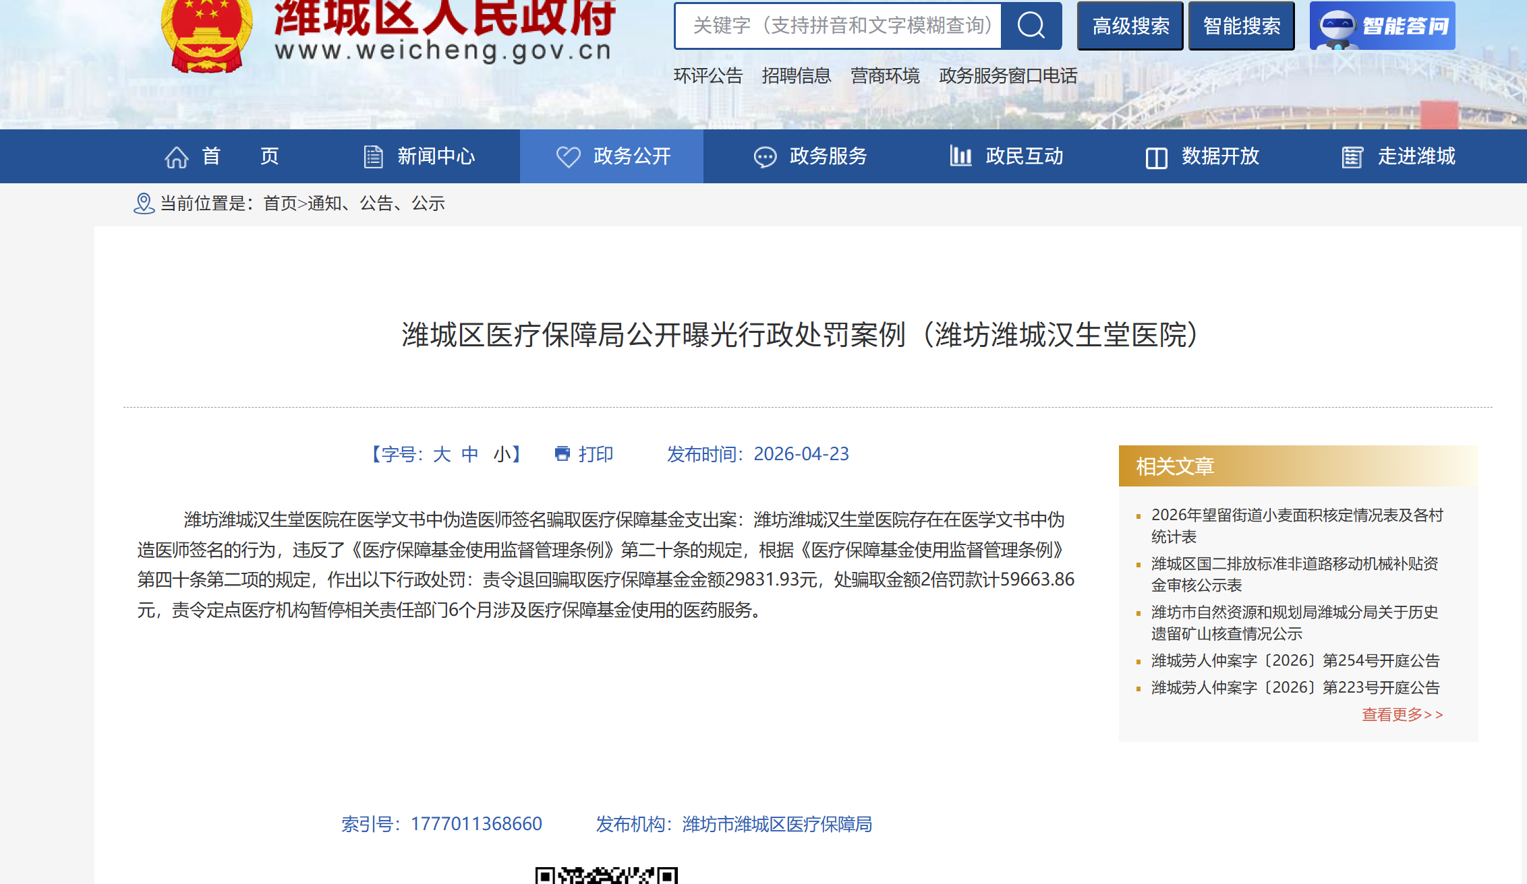Click the 智能搜索 button
Screen dimensions: 1527x884
click(1241, 26)
